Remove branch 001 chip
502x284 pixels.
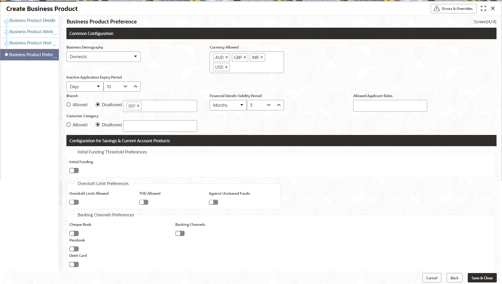[x=138, y=106]
